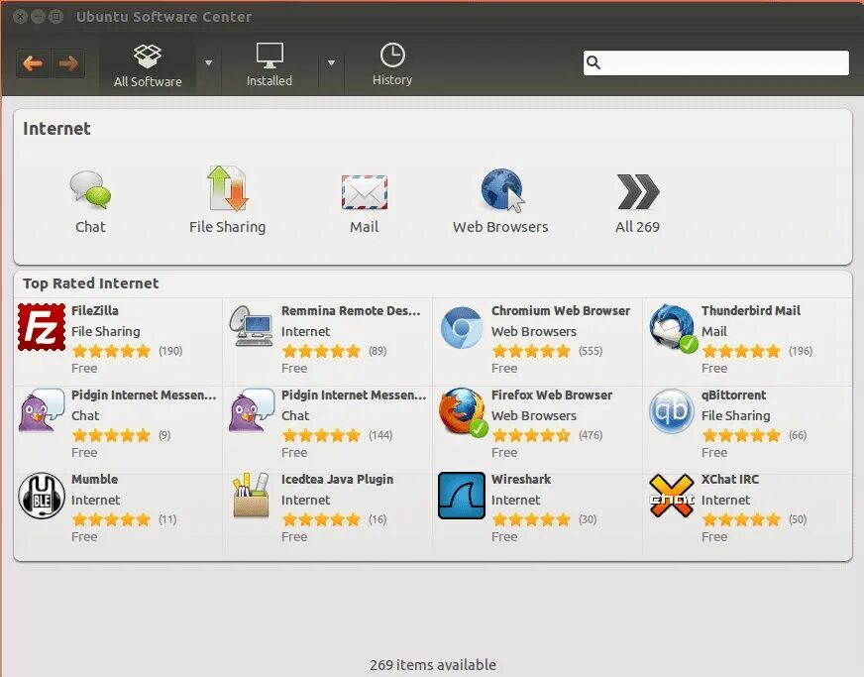Open the Remmina Remote Des... title
This screenshot has width=864, height=677.
[x=351, y=311]
